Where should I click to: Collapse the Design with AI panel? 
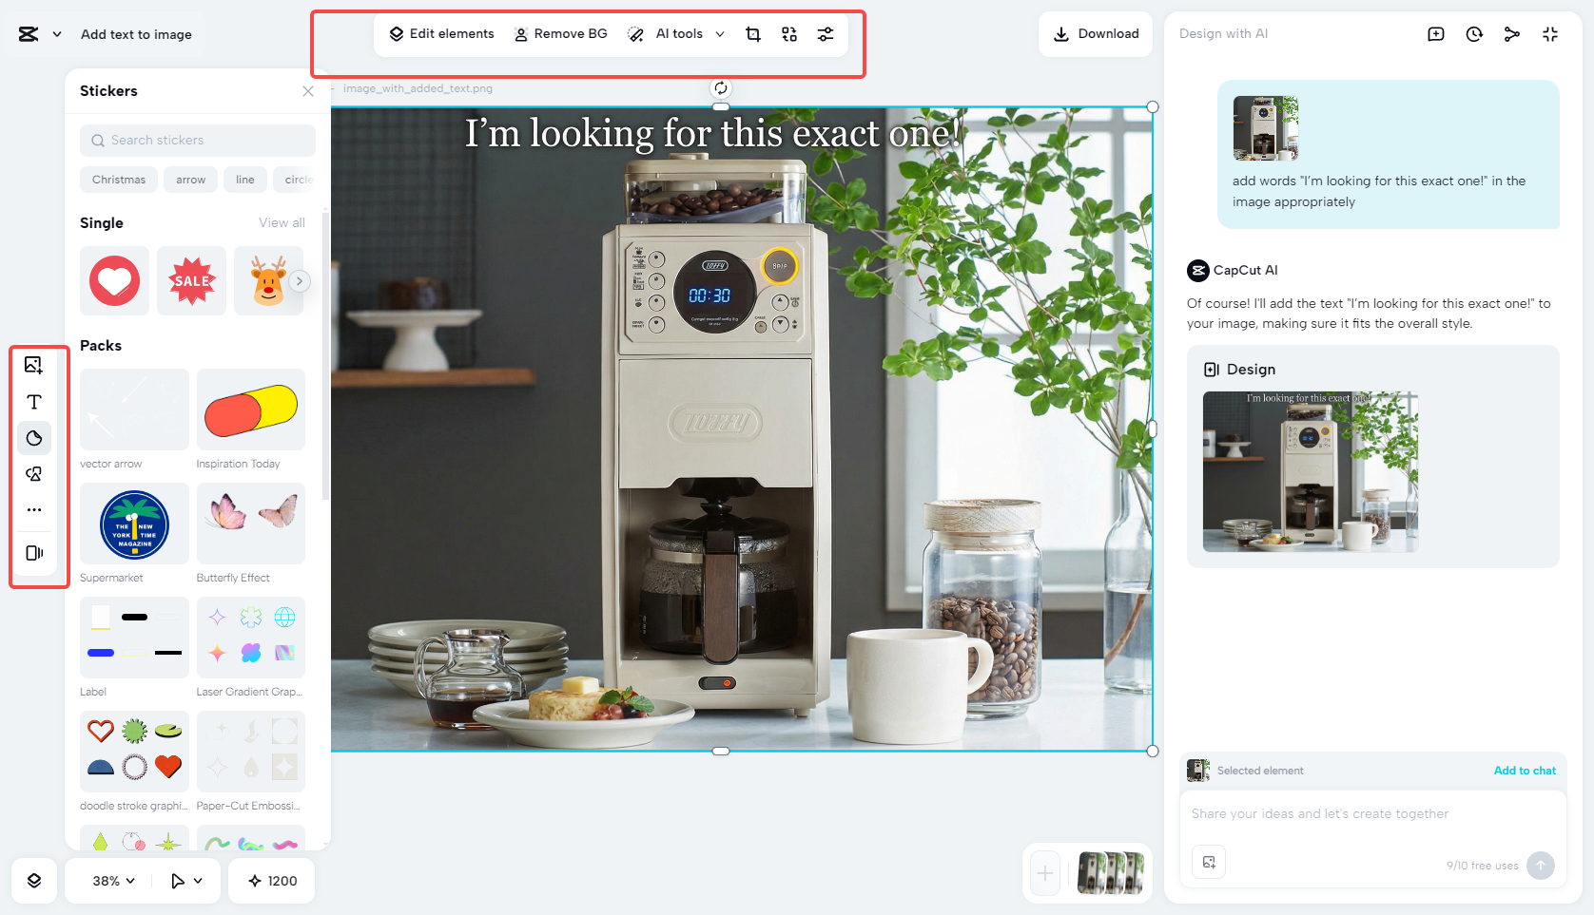1550,34
